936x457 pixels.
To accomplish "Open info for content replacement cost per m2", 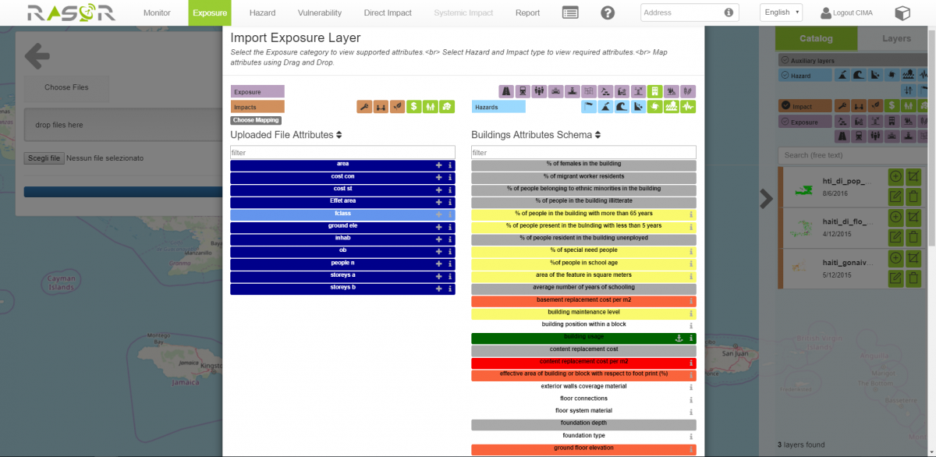I will 691,363.
